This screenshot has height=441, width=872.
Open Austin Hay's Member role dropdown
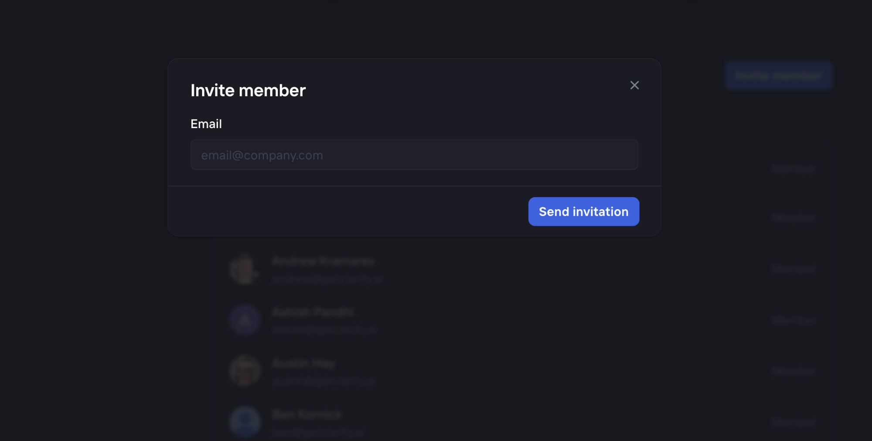click(x=794, y=371)
